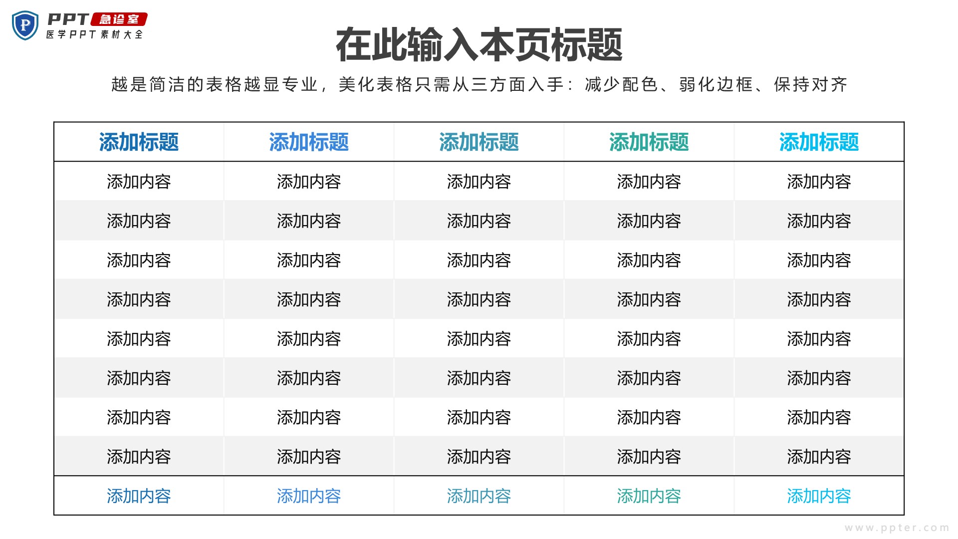Choose the middle column's 添加标题 header cell
Image resolution: width=958 pixels, height=539 pixels.
[479, 142]
